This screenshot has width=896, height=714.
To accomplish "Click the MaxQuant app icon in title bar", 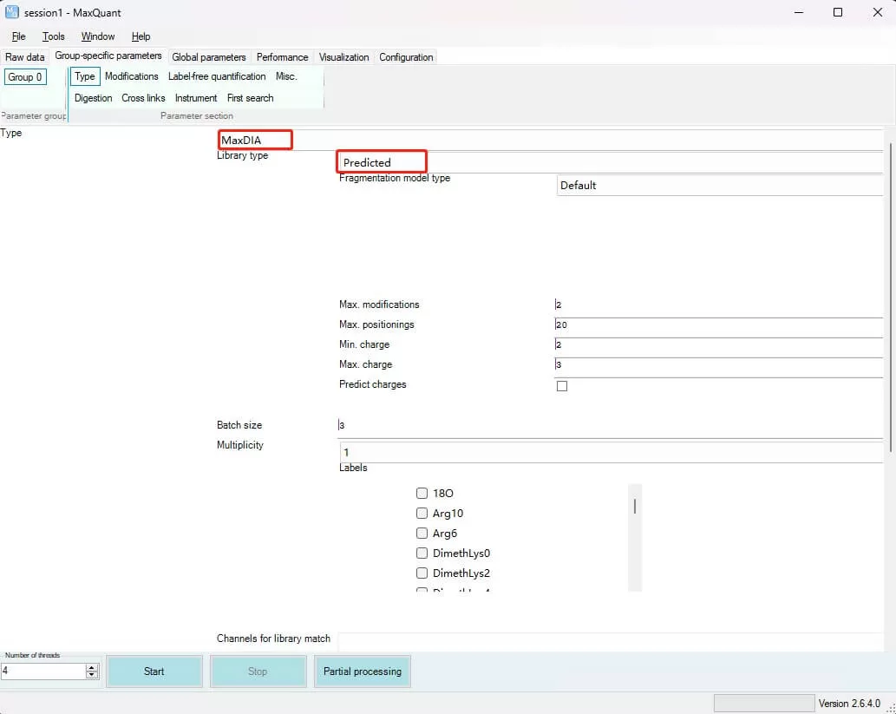I will click(x=12, y=12).
